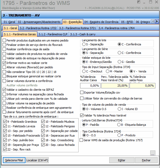This screenshot has width=160, height=168.
Task: Check Não considerar Tipo OS 13 | 20 | 22 | 18
Action: pos(4,72)
